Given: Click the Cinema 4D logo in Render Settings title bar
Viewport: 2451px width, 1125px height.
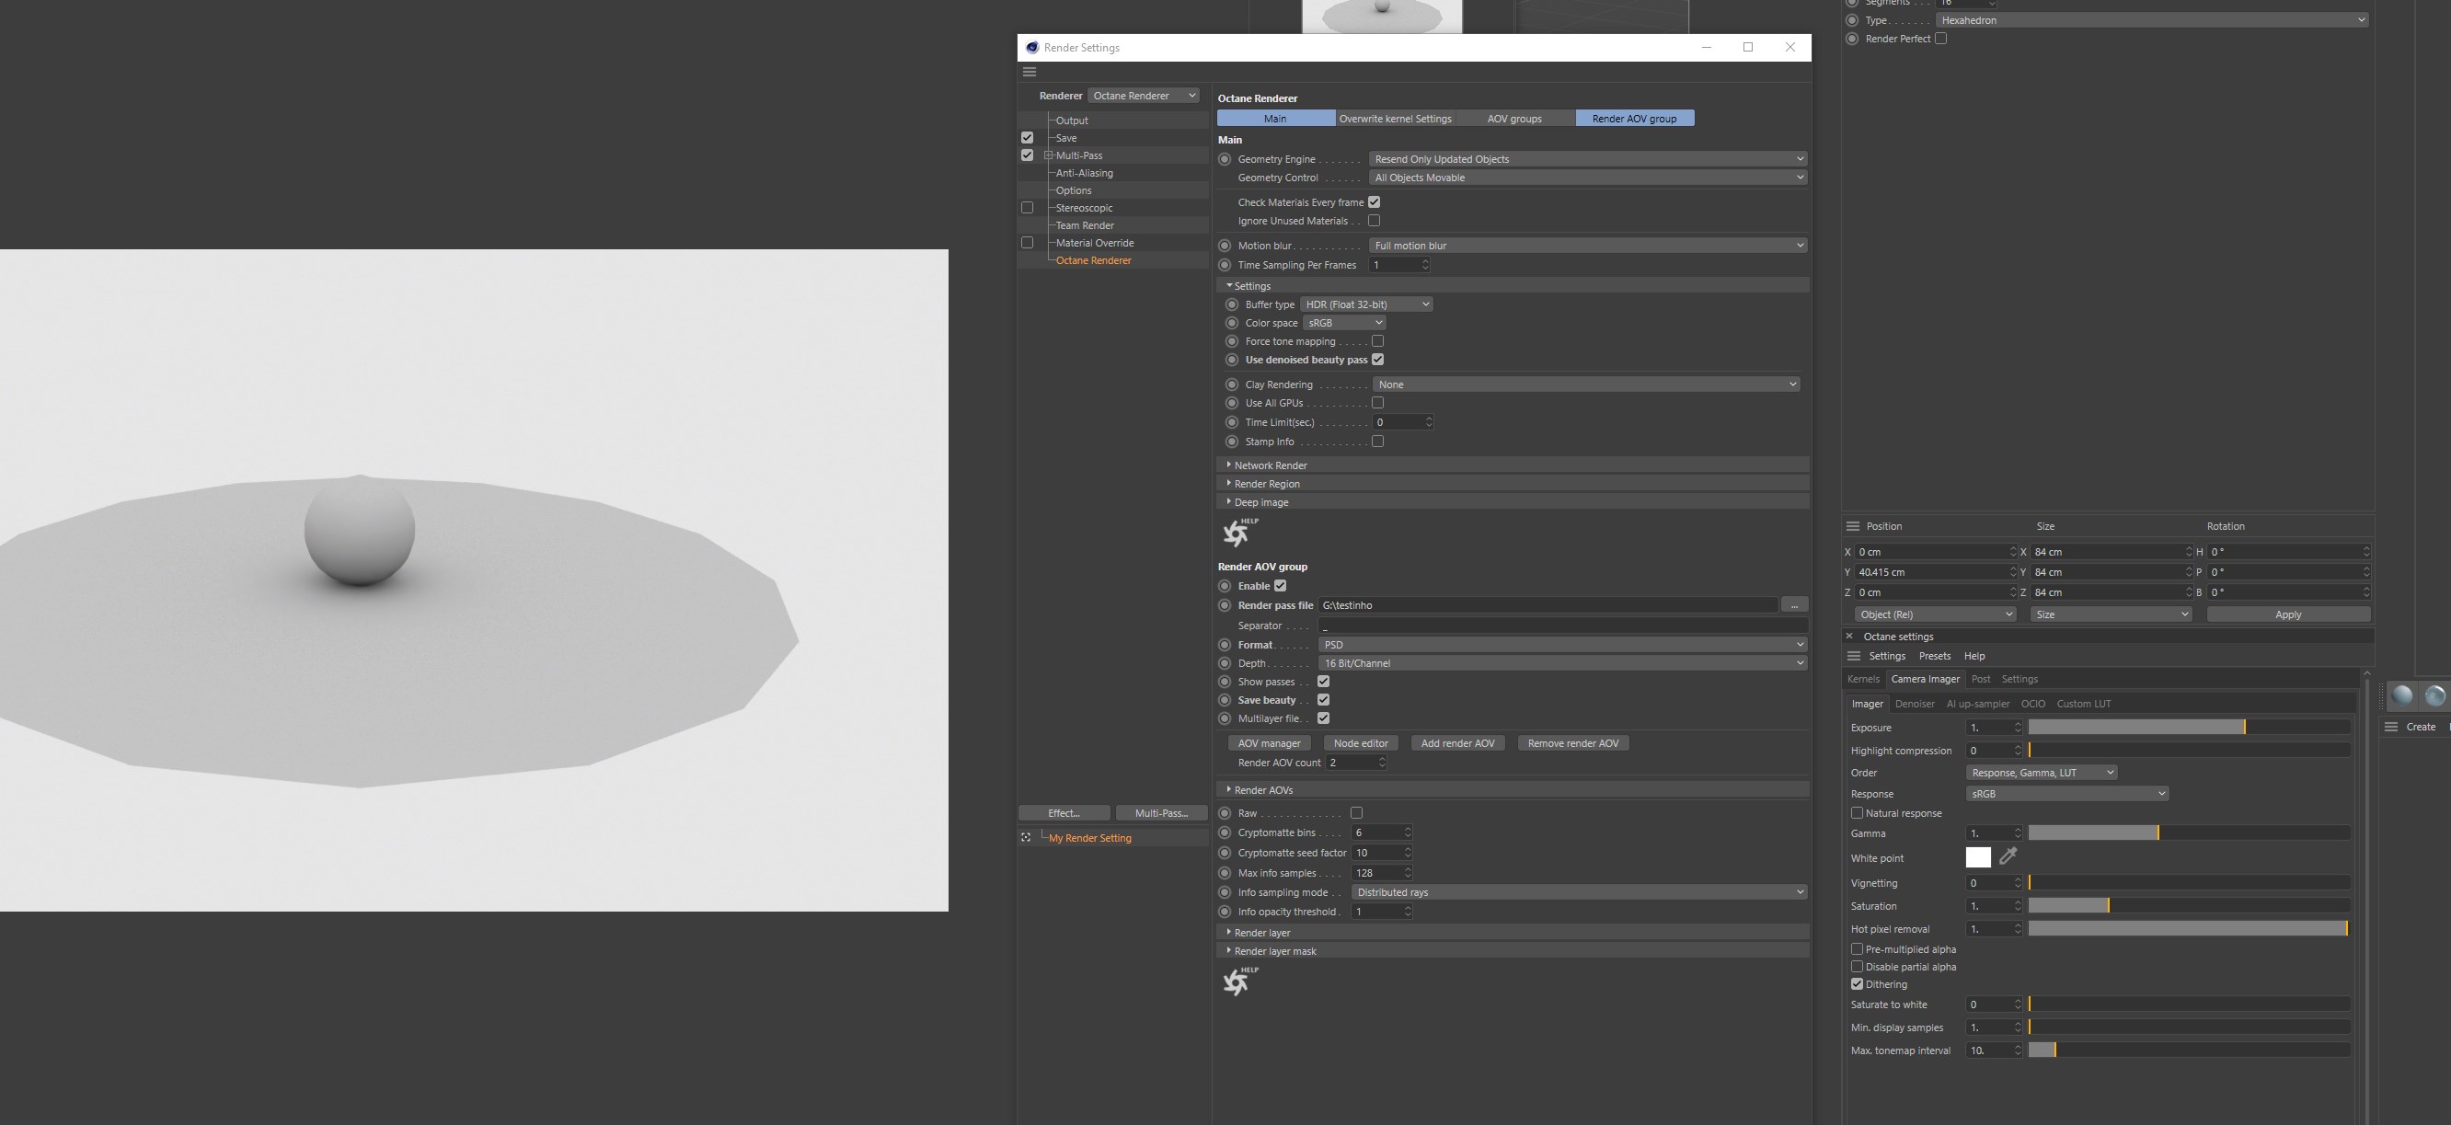Looking at the screenshot, I should point(1032,48).
